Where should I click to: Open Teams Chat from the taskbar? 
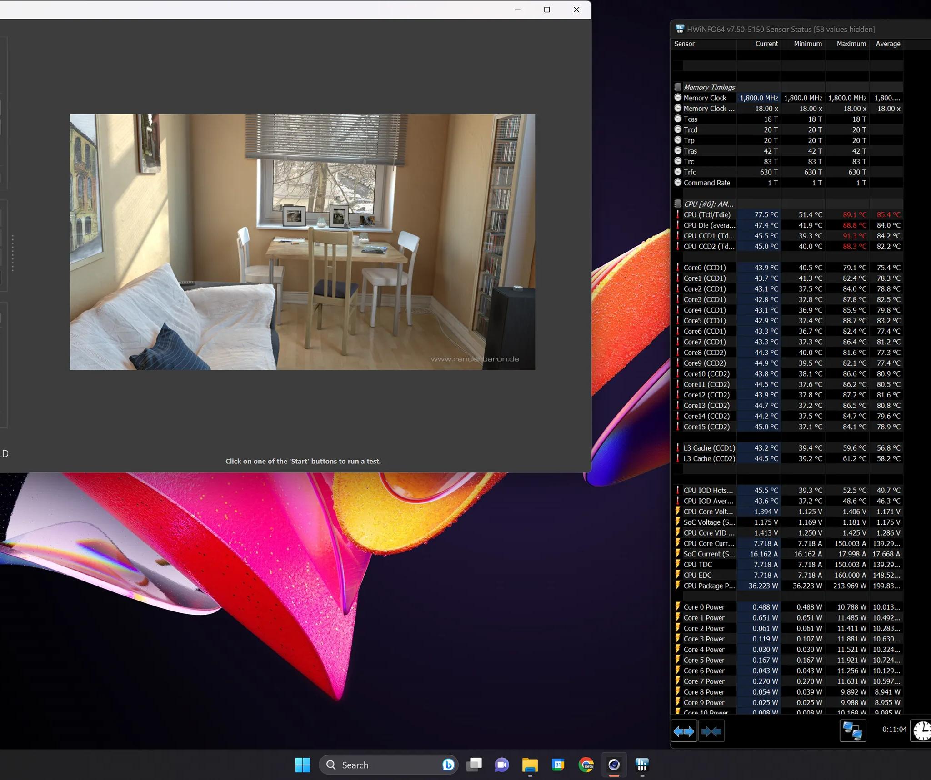[502, 765]
